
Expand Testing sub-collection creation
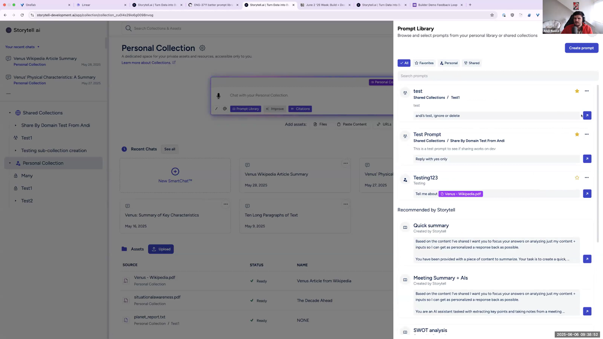15,150
